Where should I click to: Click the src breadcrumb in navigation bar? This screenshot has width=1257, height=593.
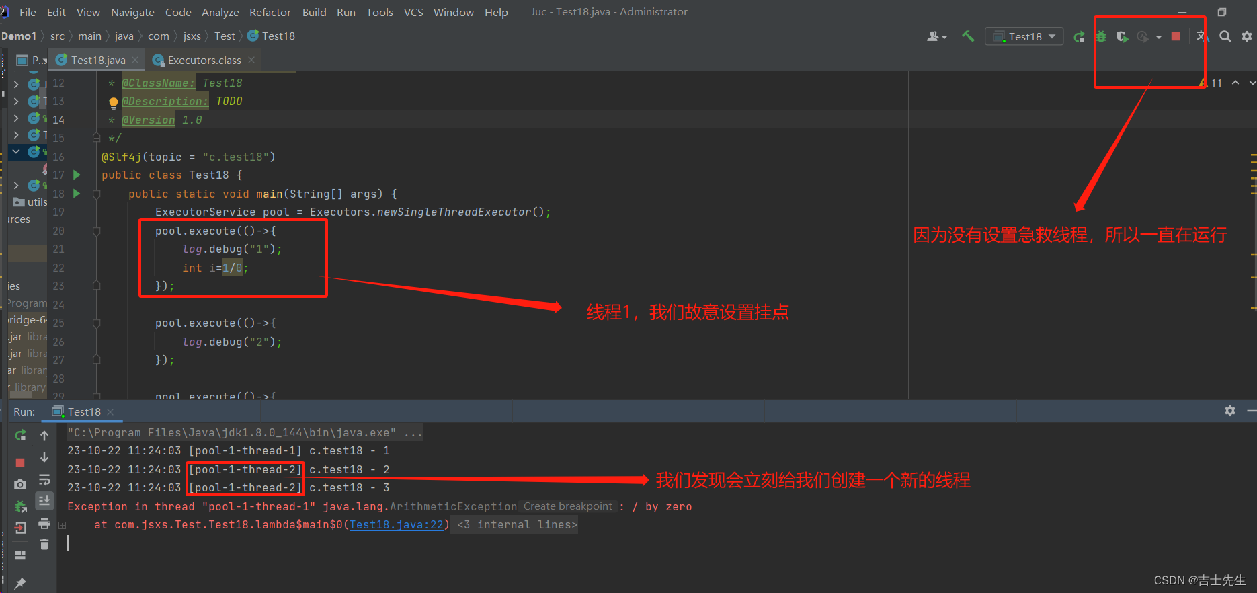(x=57, y=36)
